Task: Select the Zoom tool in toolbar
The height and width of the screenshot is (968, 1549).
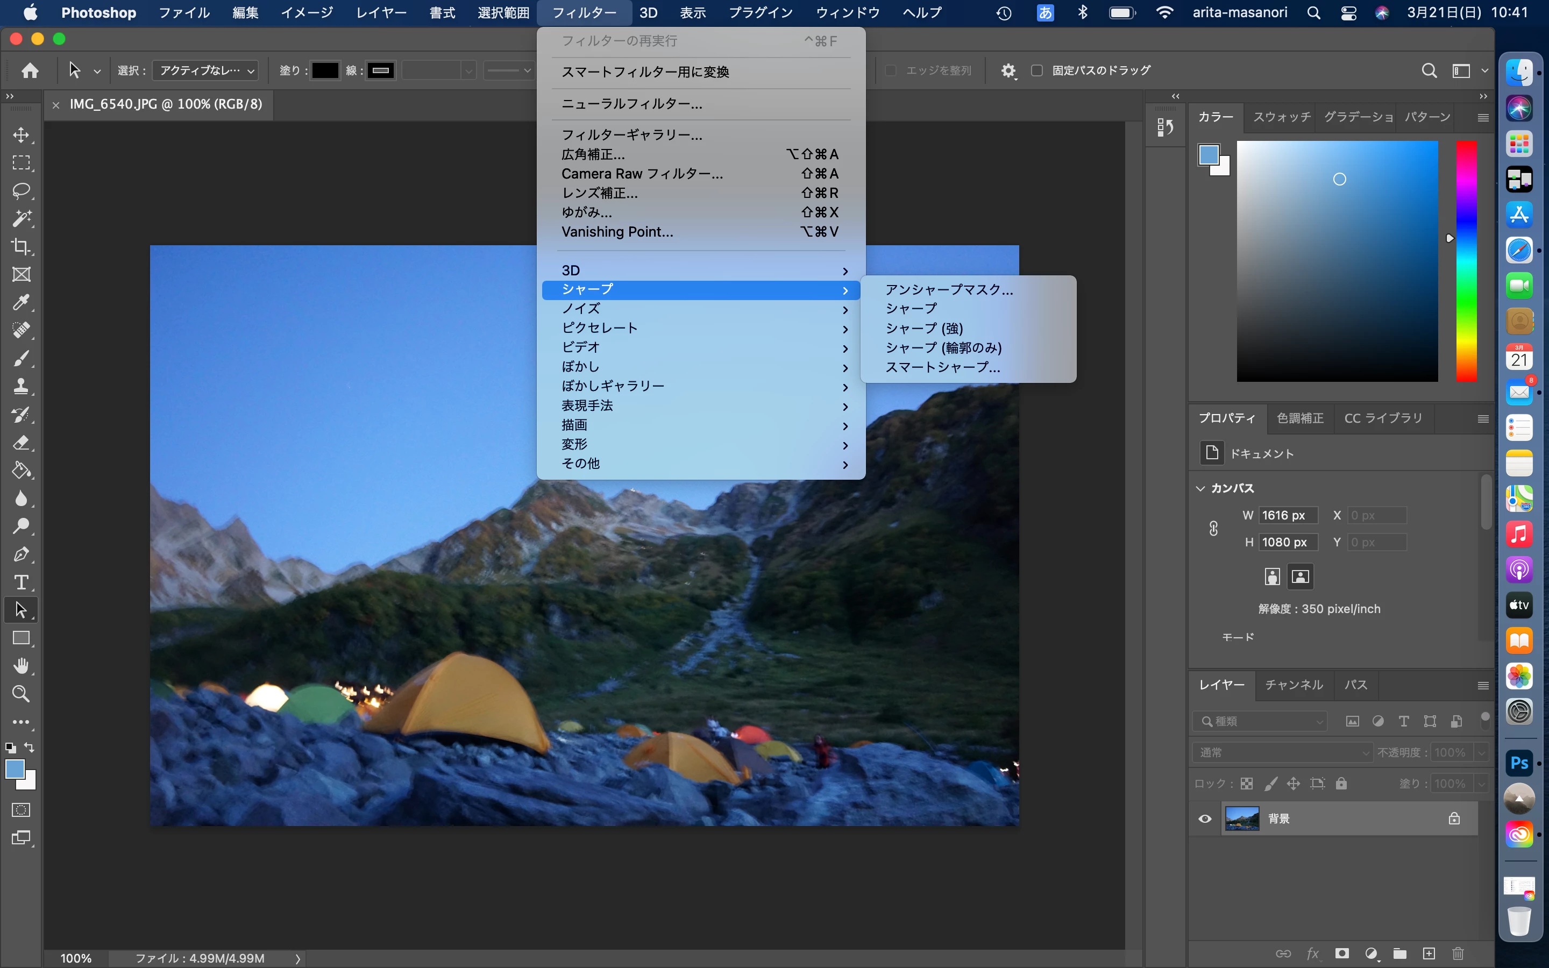Action: (x=21, y=694)
